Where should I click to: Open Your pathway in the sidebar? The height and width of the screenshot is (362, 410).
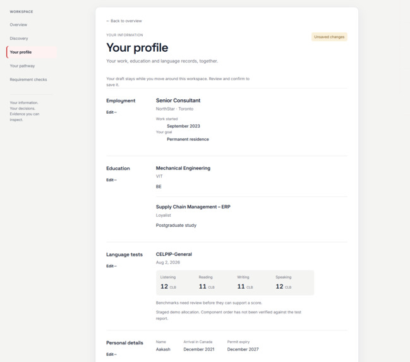(22, 66)
